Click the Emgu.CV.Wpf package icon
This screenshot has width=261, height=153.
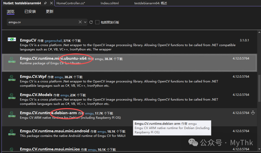click(x=12, y=78)
